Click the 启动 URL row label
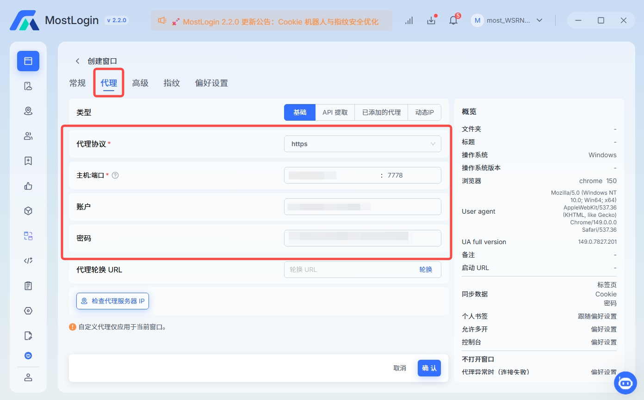Image resolution: width=644 pixels, height=400 pixels. (x=475, y=268)
